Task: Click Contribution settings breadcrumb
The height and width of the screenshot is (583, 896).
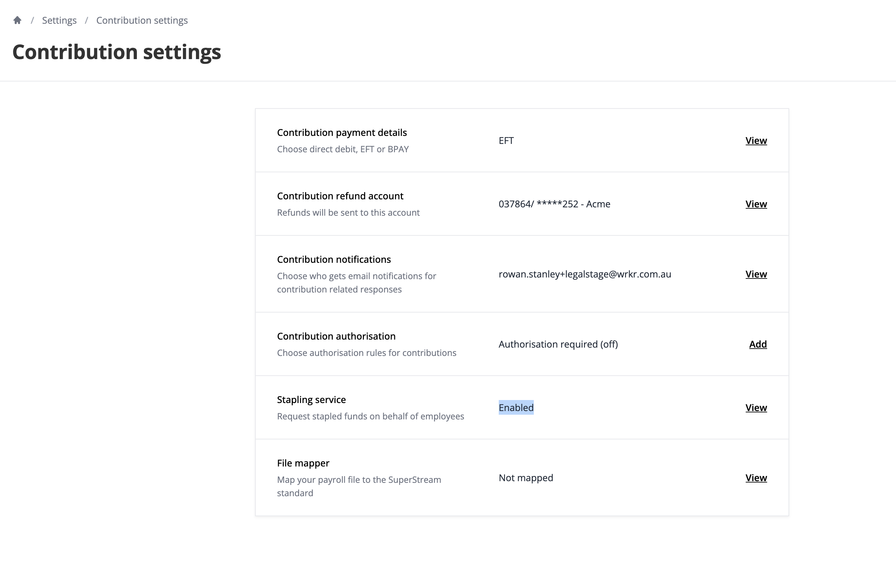Action: 142,20
